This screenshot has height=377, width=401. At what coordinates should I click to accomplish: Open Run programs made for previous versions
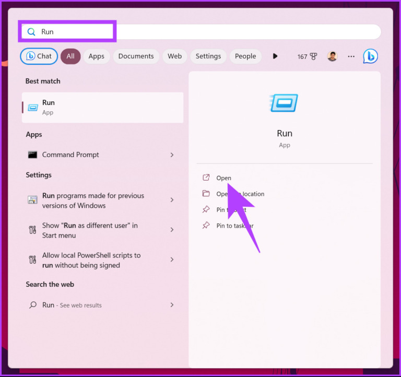click(102, 201)
